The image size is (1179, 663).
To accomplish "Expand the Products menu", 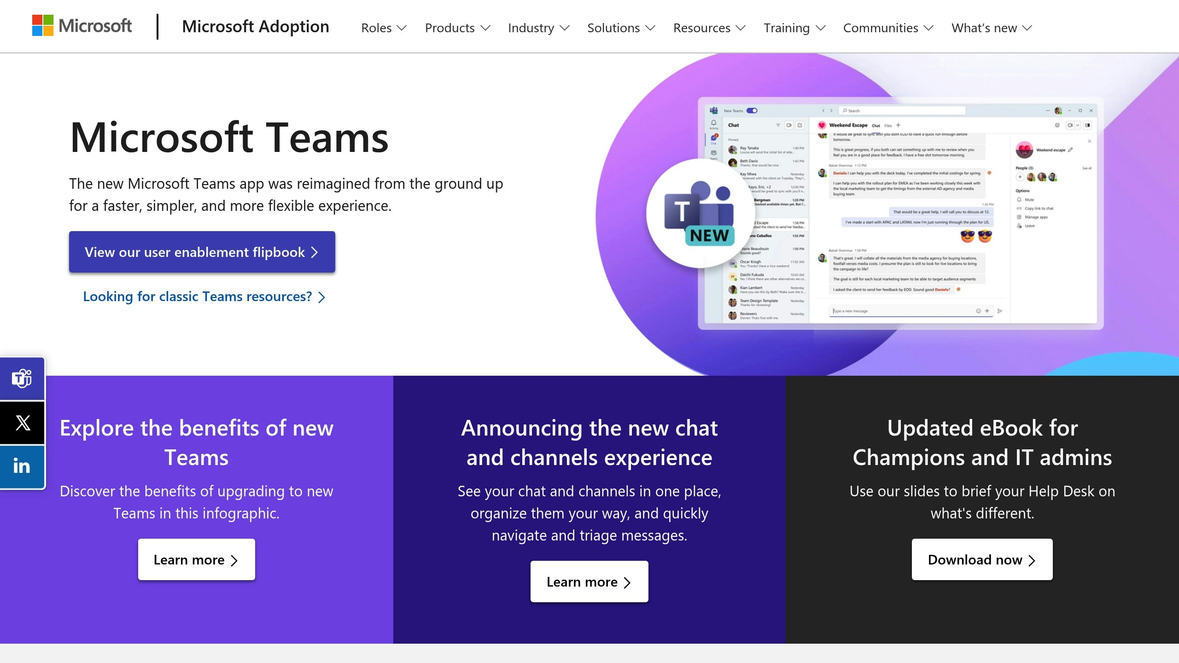I will [457, 28].
